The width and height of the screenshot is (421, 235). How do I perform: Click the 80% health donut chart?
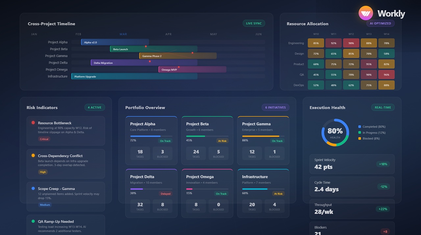[x=335, y=132]
